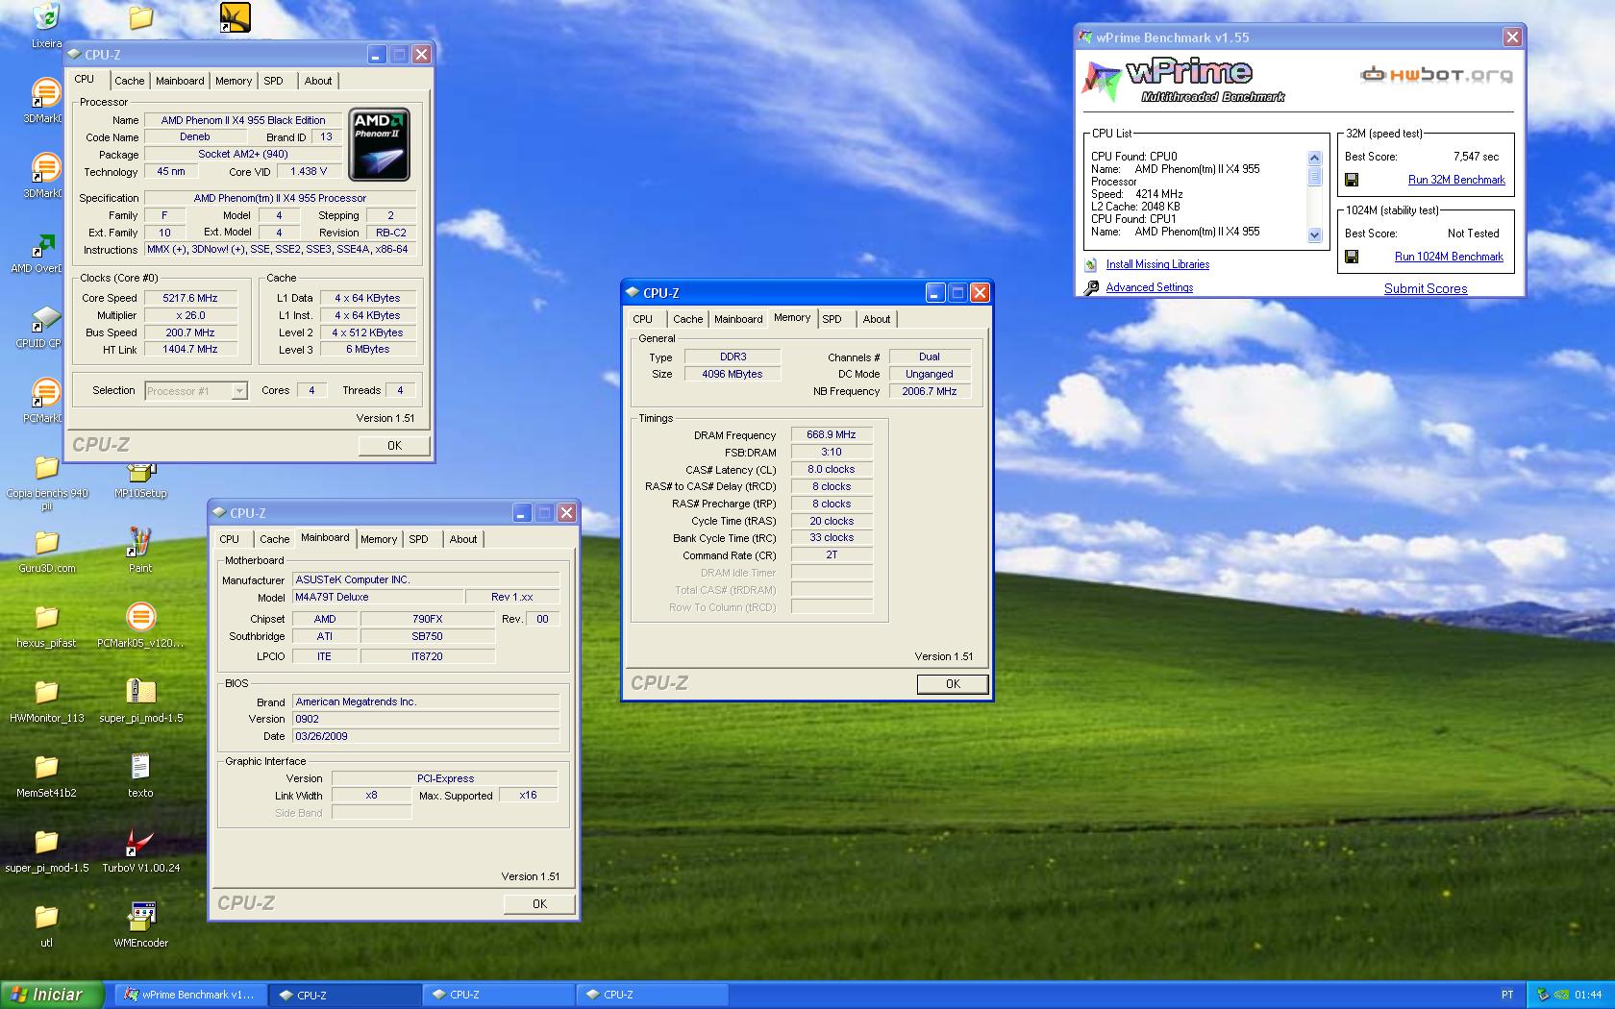Open Mainboard tab in CPU-Z CPU window
Viewport: 1615px width, 1009px height.
180,81
